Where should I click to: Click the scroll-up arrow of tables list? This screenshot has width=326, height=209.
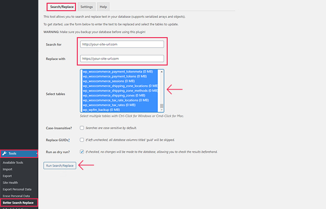[x=162, y=72]
